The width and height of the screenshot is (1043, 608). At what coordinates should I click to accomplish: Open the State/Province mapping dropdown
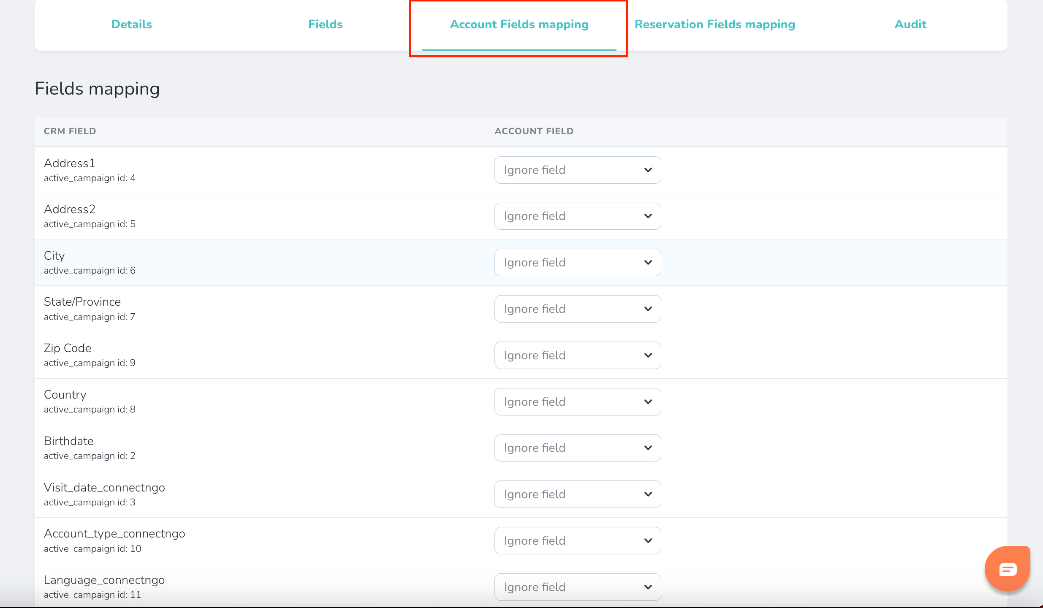tap(577, 309)
